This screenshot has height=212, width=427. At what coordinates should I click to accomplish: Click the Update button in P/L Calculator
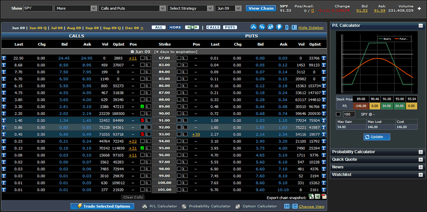click(x=377, y=137)
